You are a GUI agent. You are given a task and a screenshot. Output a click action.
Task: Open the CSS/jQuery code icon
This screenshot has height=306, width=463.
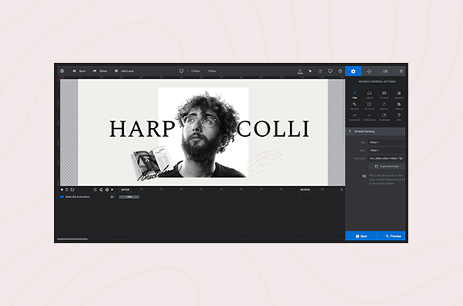coord(369,118)
